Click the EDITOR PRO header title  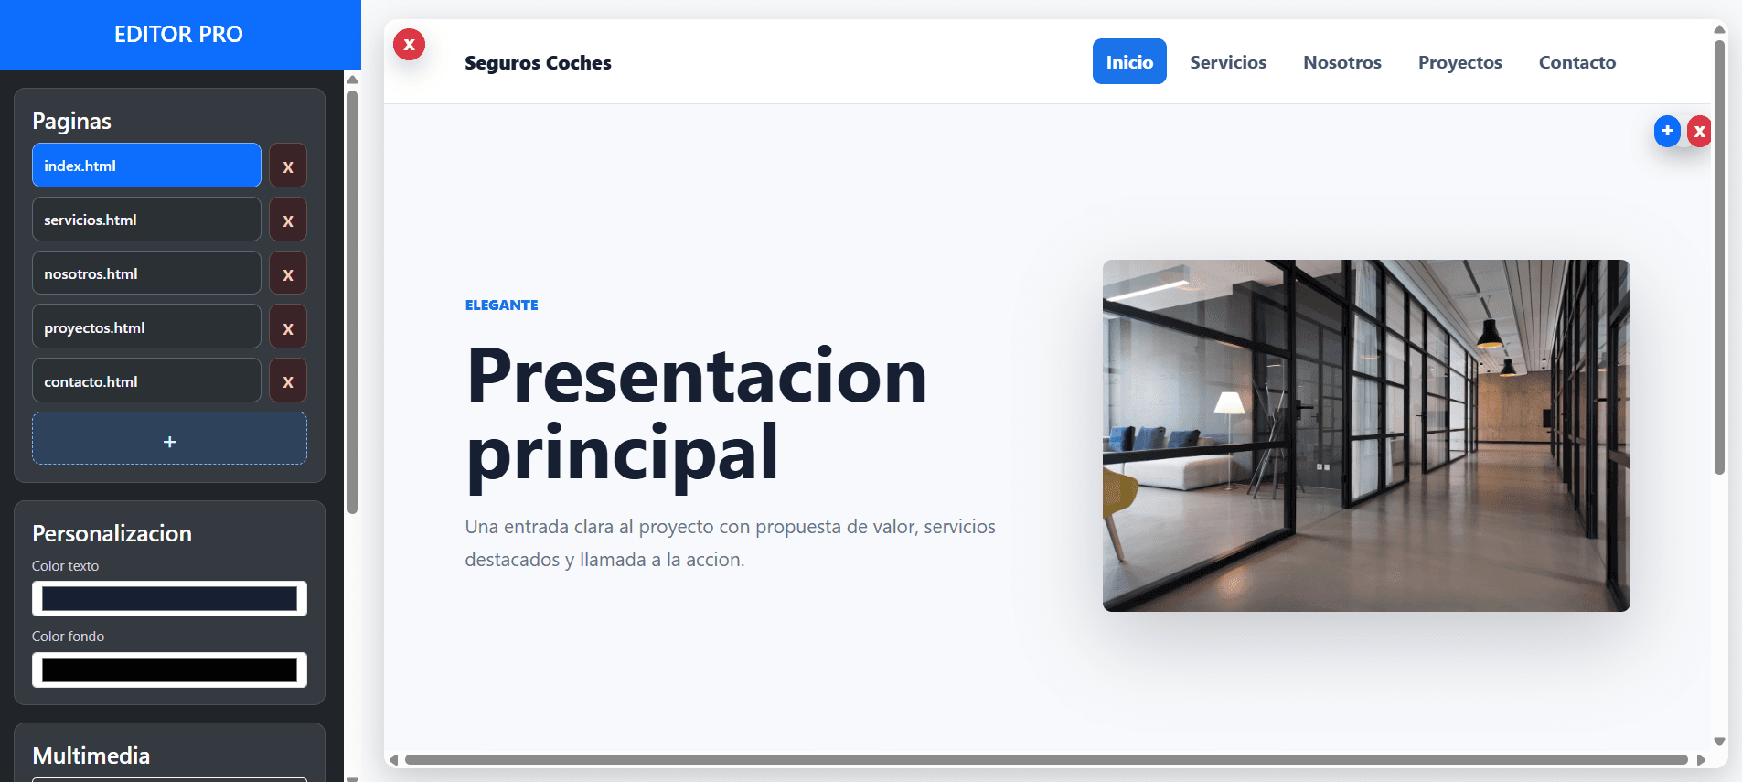tap(178, 35)
